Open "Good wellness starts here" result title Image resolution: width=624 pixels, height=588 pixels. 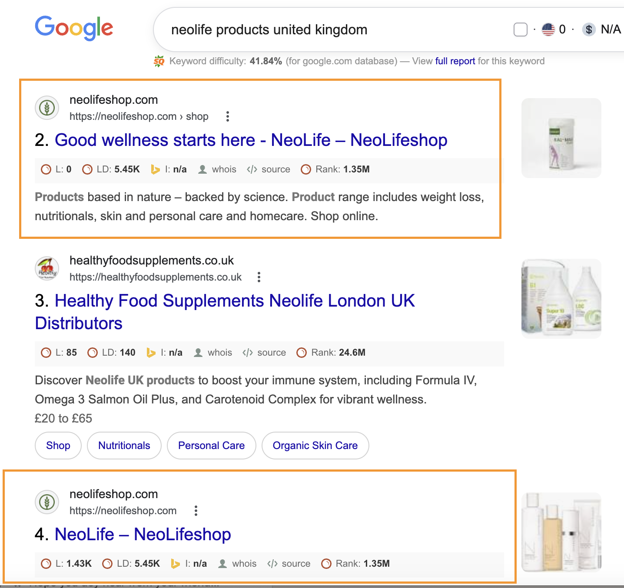point(251,140)
